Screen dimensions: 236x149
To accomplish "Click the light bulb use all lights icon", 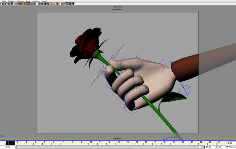I will [51, 4].
